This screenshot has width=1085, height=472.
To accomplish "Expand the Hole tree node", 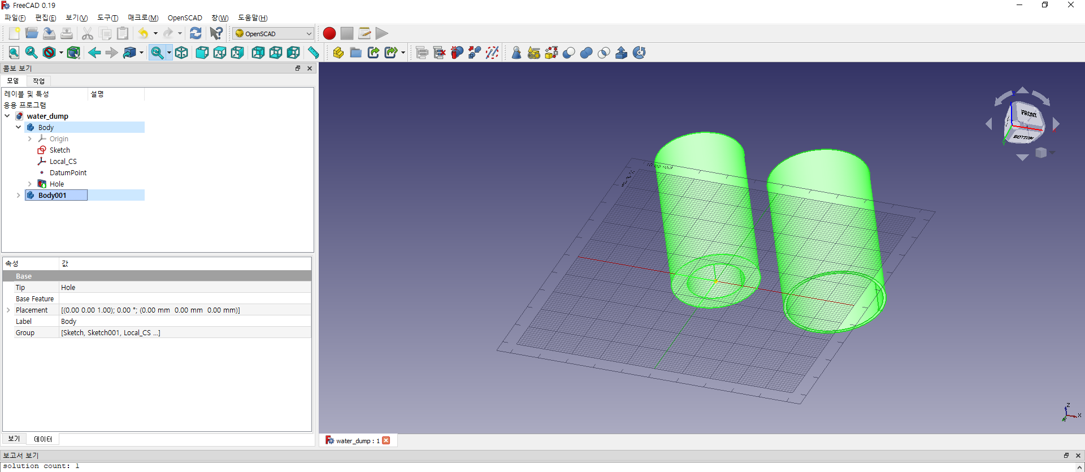I will (30, 184).
